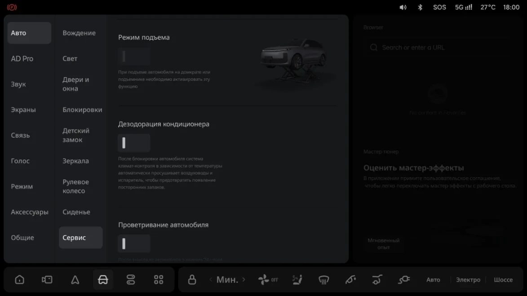Select the vehicle settings car icon
527x296 pixels.
point(103,279)
